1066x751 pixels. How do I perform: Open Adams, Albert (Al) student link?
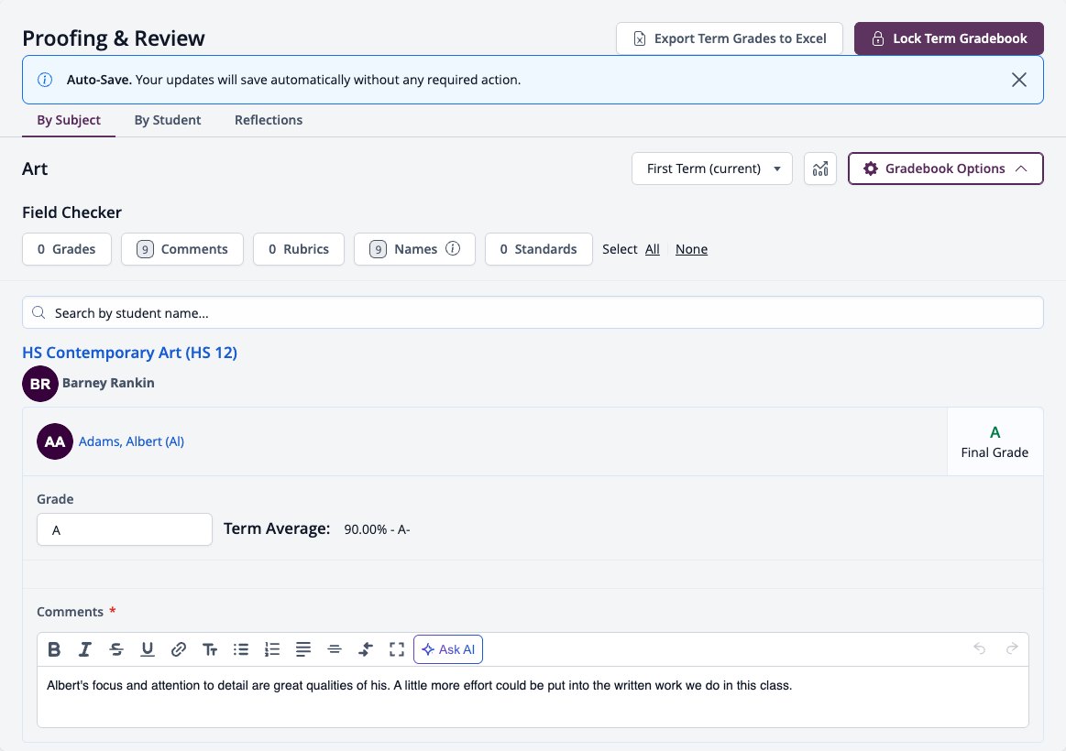tap(131, 441)
